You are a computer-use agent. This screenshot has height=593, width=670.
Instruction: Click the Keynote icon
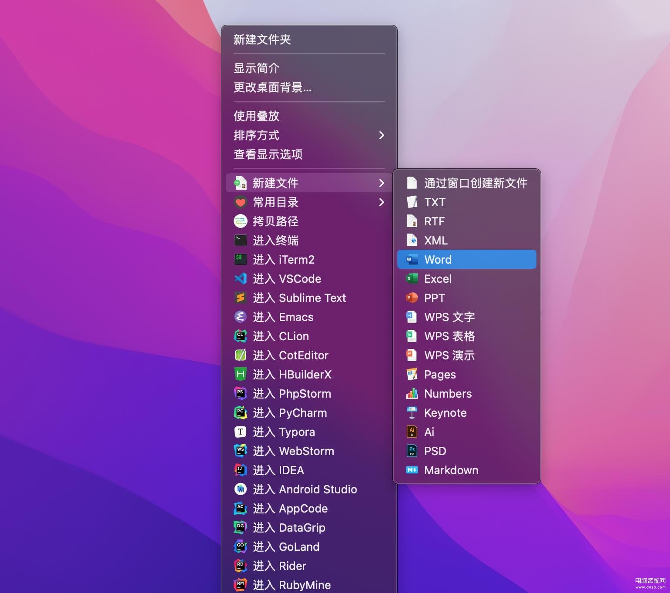(x=412, y=412)
